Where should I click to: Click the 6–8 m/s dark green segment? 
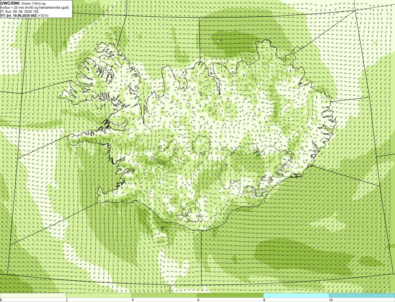pos(230,296)
